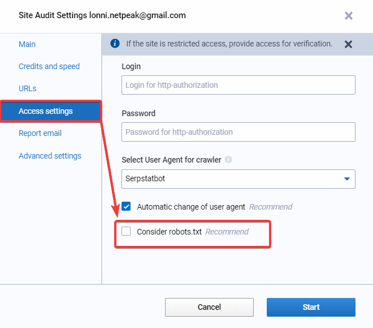
Task: Select the Access settings tab
Action: (x=51, y=111)
